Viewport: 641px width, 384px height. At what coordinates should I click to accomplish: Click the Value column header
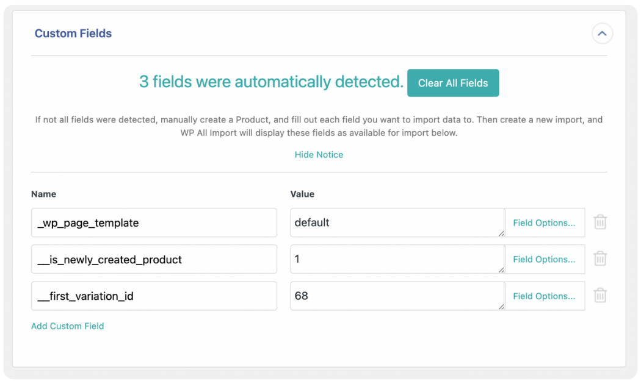click(x=302, y=193)
